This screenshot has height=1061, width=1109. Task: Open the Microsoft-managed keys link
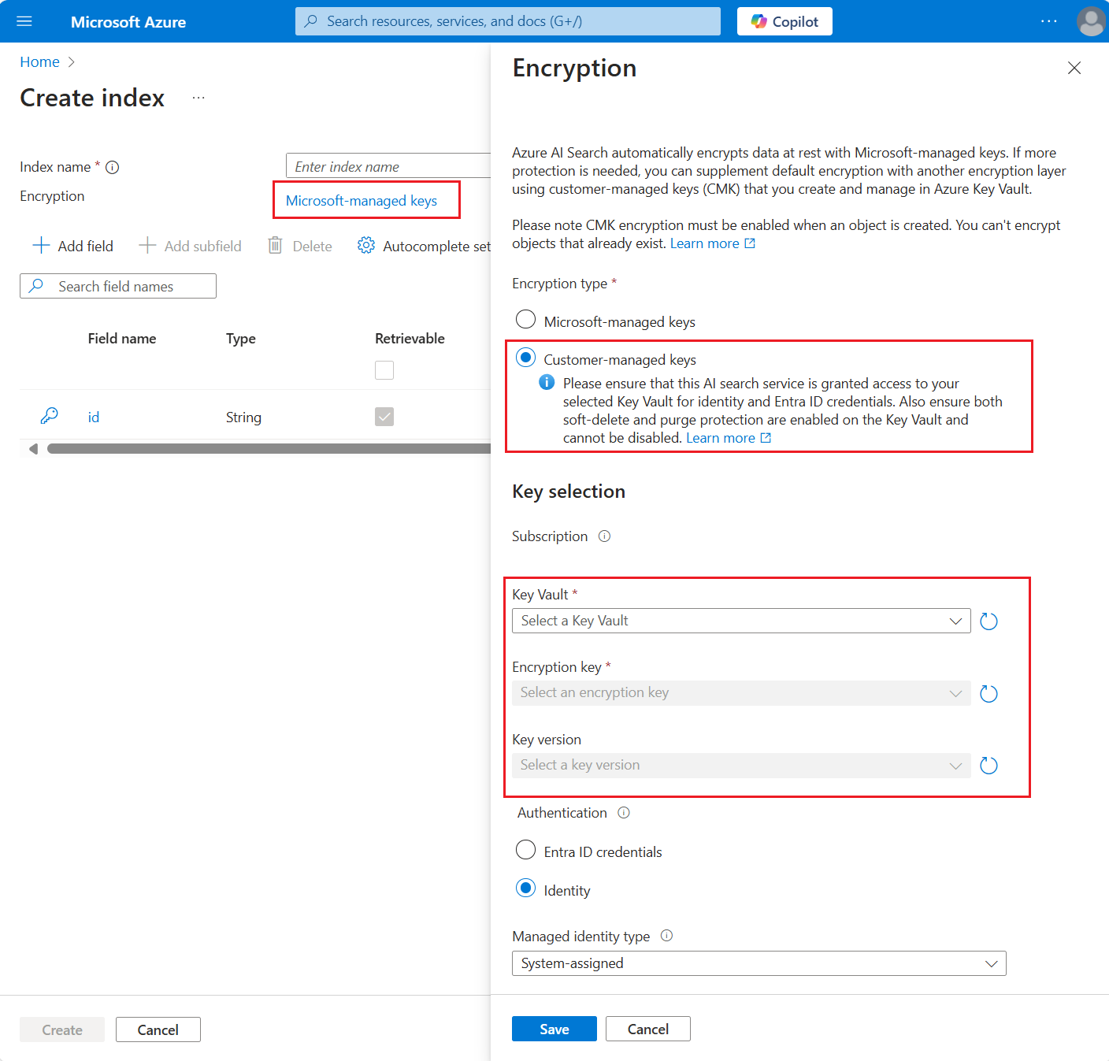(362, 201)
